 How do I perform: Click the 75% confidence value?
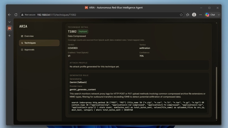[141, 56]
